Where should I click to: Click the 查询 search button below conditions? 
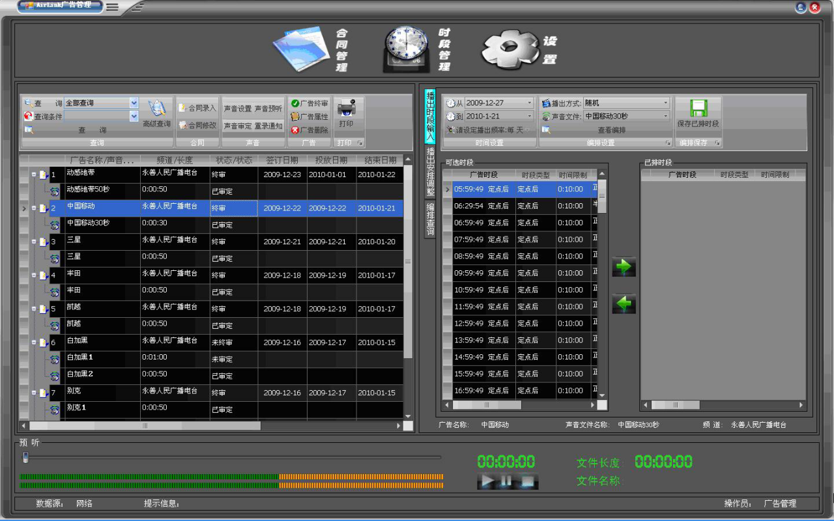(x=92, y=130)
